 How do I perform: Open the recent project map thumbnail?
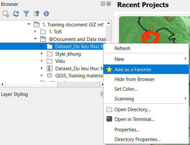(x=154, y=30)
